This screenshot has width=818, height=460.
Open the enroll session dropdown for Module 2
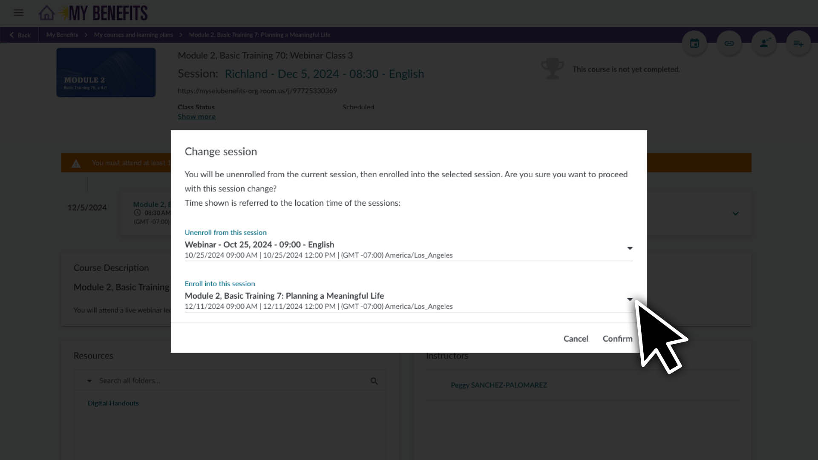(630, 300)
